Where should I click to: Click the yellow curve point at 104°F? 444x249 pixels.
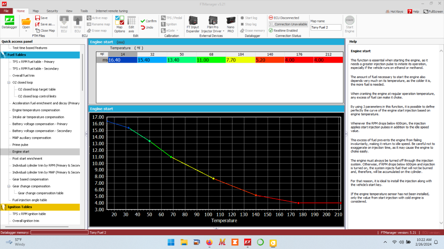(x=214, y=178)
